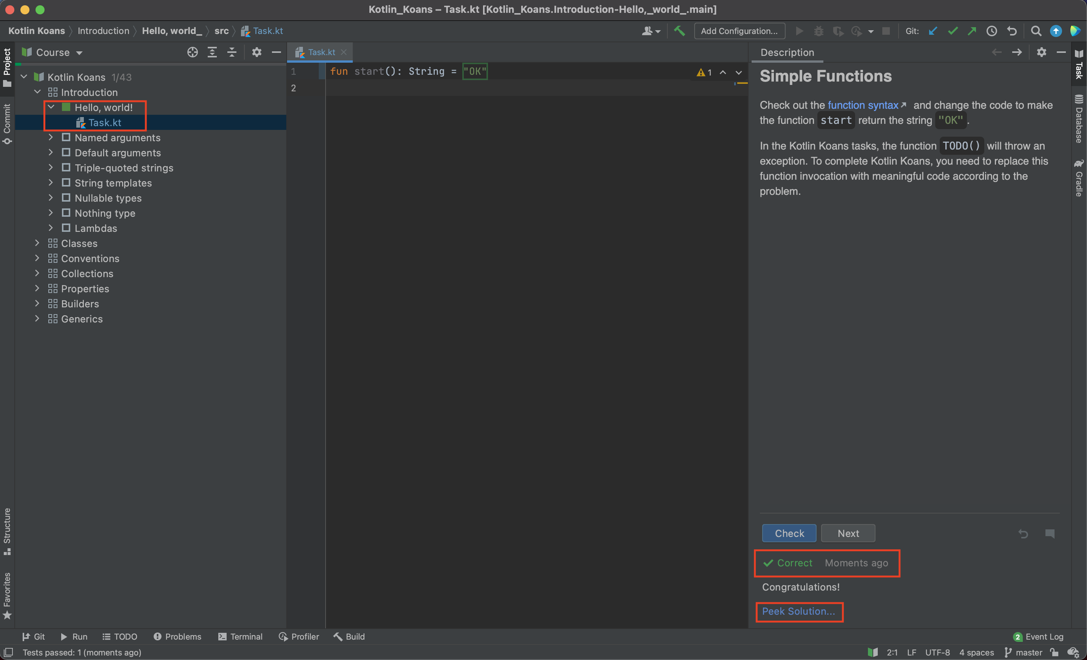Screen dimensions: 1087x660
Task: Click the Git commit checkmark icon
Action: 953,31
